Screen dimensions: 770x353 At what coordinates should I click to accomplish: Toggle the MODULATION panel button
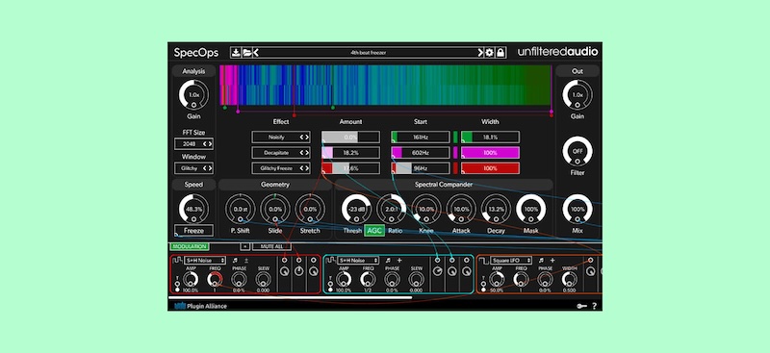click(x=189, y=246)
